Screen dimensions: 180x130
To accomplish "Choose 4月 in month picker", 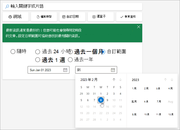I will tap(170, 89).
